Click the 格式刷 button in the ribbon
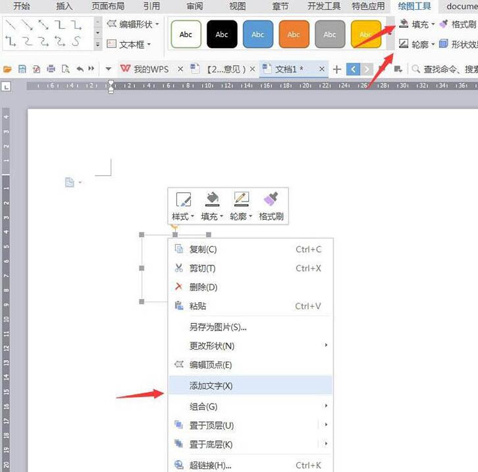This screenshot has width=478, height=472. 458,24
